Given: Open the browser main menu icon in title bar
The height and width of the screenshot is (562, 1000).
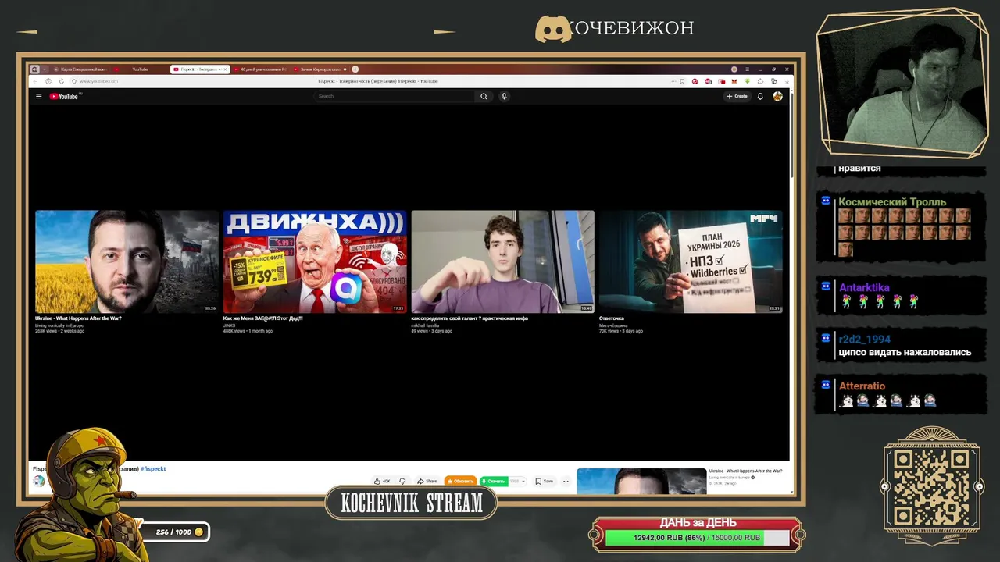Looking at the screenshot, I should coord(747,69).
